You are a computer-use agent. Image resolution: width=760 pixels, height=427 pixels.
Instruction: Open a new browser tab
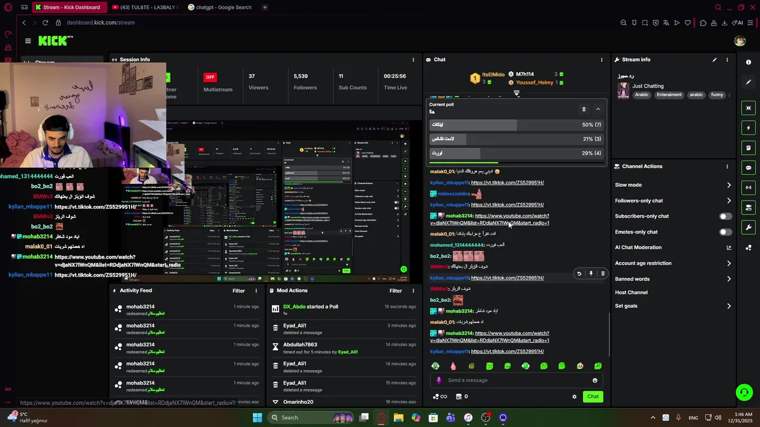(x=265, y=7)
